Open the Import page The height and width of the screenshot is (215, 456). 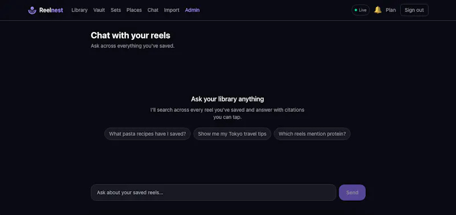click(172, 10)
